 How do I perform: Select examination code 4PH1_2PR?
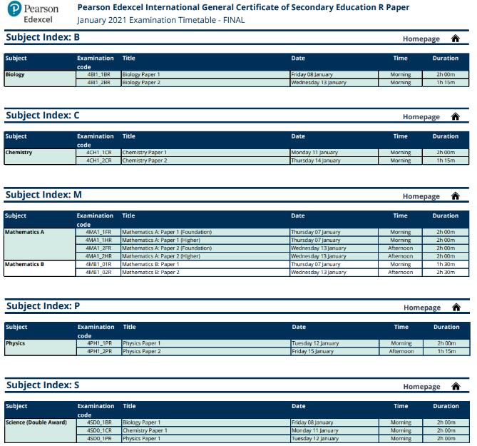pyautogui.click(x=99, y=351)
